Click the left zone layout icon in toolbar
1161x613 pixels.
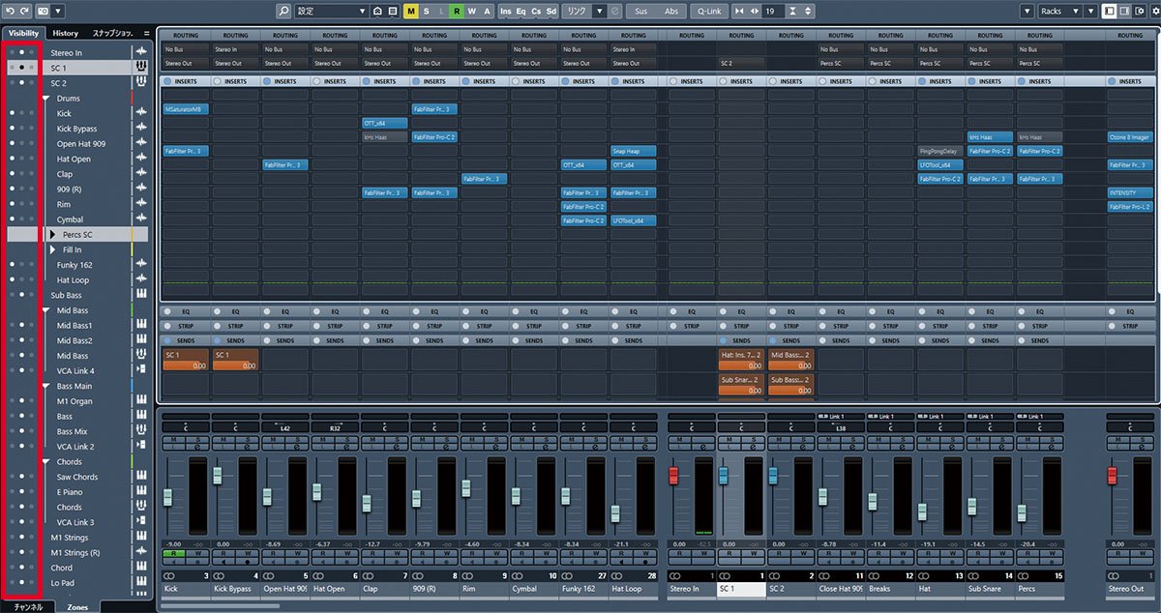tap(1109, 11)
